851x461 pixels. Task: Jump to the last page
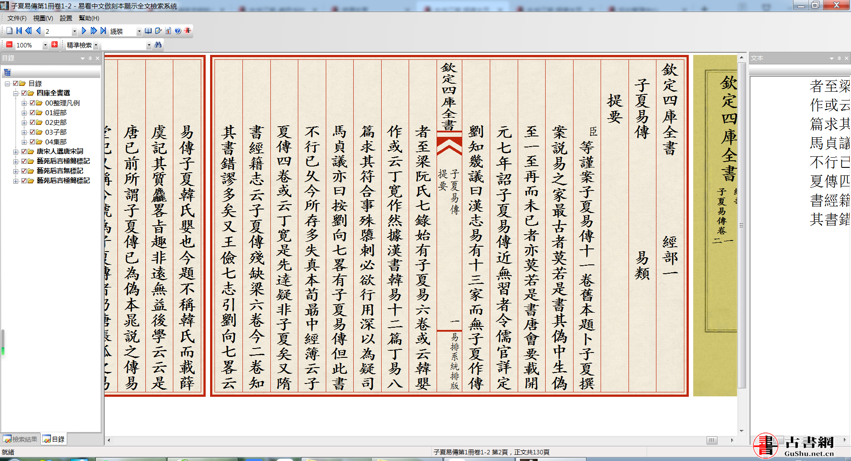103,31
